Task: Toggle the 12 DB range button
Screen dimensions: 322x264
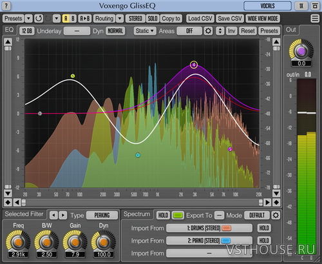Action: pyautogui.click(x=27, y=31)
